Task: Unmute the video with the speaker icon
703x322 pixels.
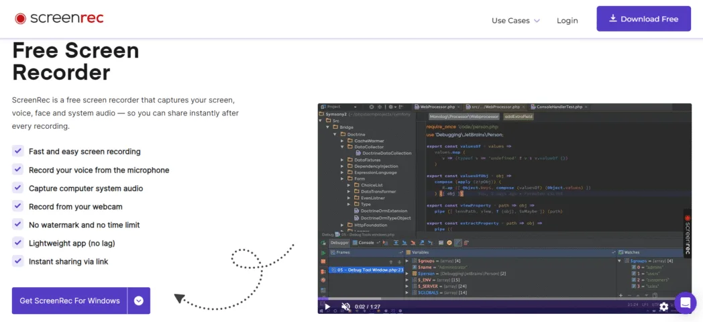Action: (346, 307)
